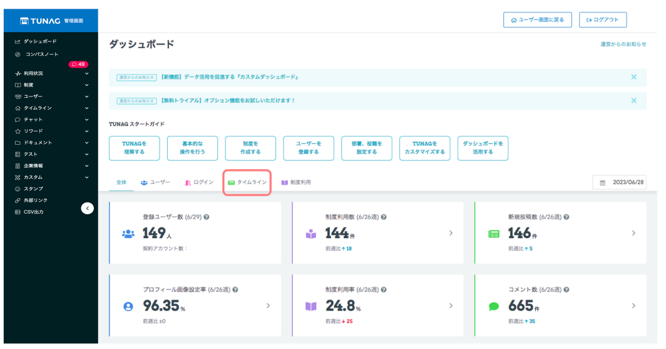The image size is (666, 349).
Task: Open ダッシュボード in the sidebar
Action: tap(36, 41)
